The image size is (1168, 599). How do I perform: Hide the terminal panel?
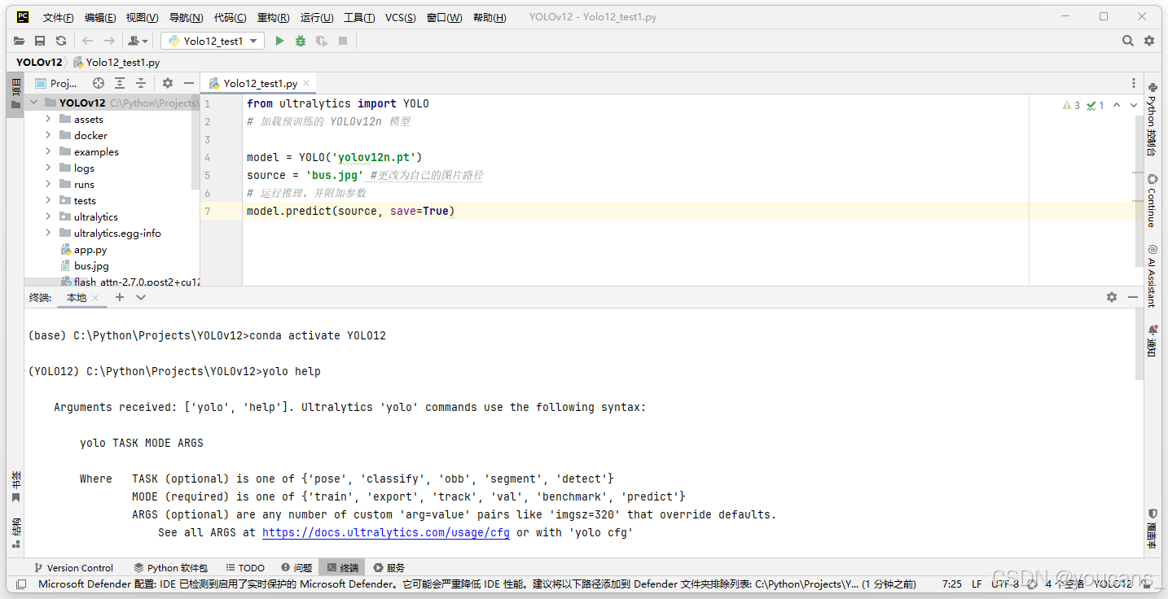click(1133, 297)
